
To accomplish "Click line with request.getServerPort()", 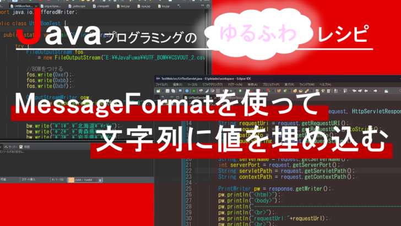I will click(x=279, y=165).
